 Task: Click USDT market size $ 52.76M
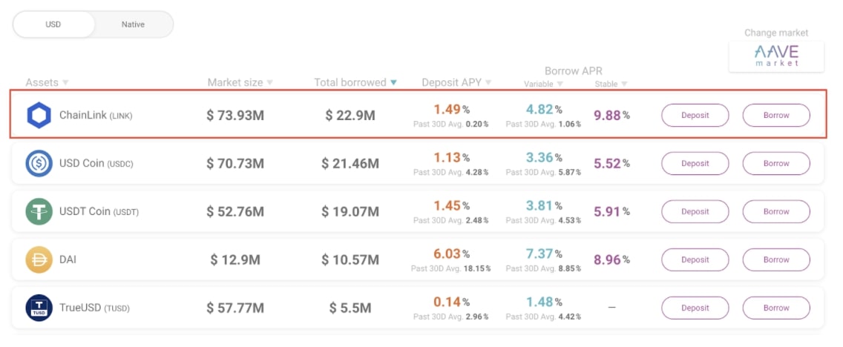(235, 211)
